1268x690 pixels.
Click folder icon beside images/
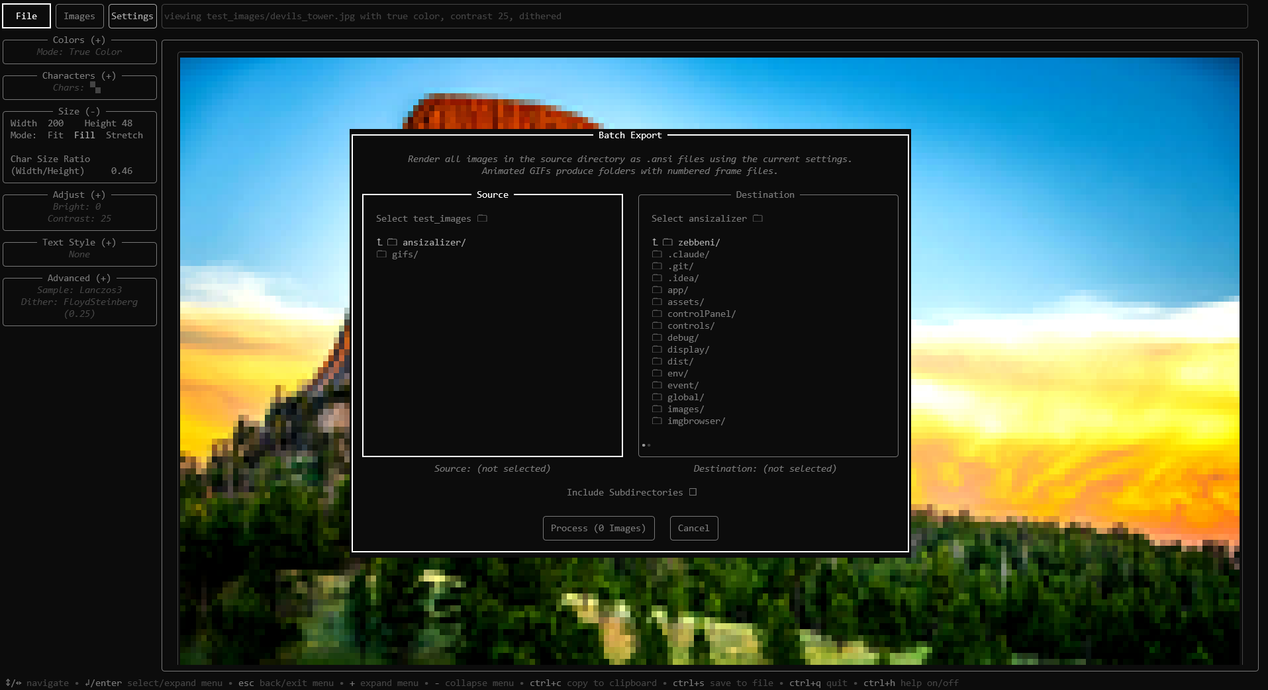pos(657,409)
